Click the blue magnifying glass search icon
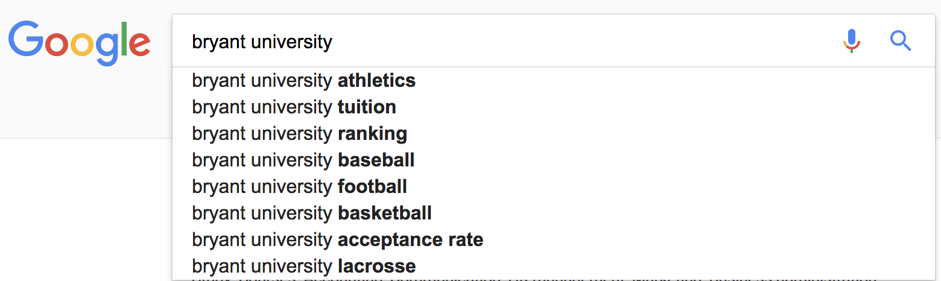The width and height of the screenshot is (941, 281). (x=900, y=41)
